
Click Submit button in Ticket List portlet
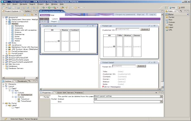point(145,29)
